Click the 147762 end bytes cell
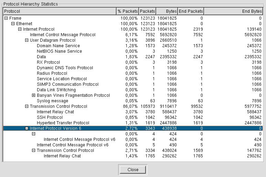 click(x=254, y=150)
